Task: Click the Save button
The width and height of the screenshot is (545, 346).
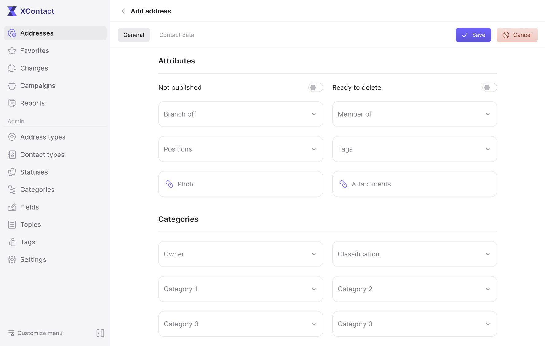Action: 473,35
